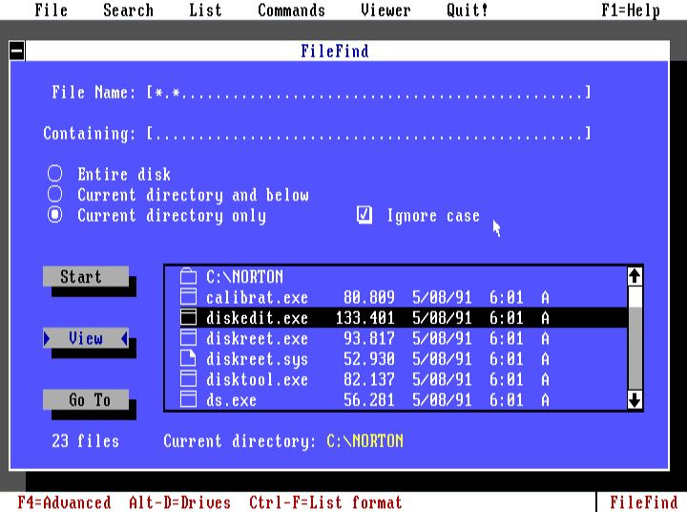Click the 133.401 size value
687x512 pixels.
364,318
